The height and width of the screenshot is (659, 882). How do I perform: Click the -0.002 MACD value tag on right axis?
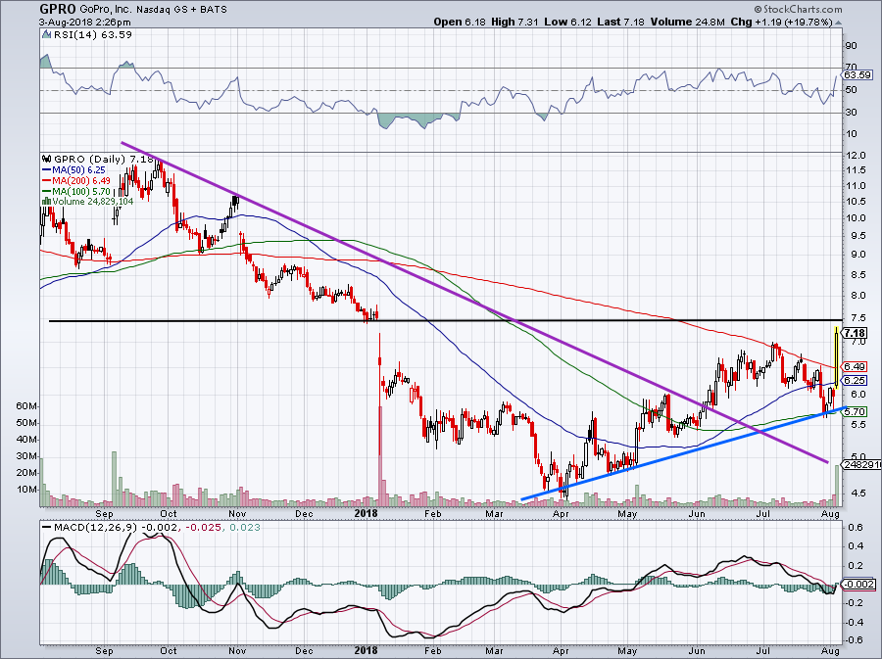(857, 585)
